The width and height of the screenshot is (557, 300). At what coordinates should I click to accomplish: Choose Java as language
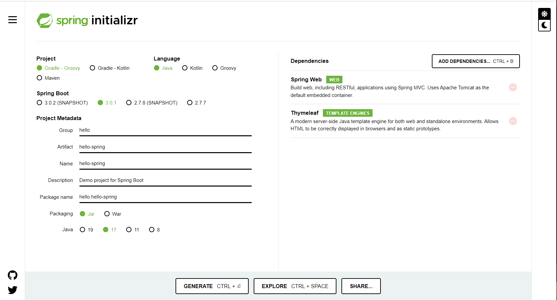tap(163, 68)
